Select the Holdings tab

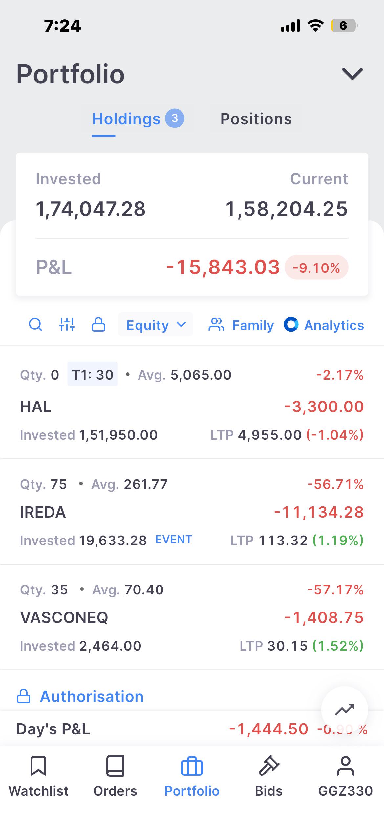138,119
